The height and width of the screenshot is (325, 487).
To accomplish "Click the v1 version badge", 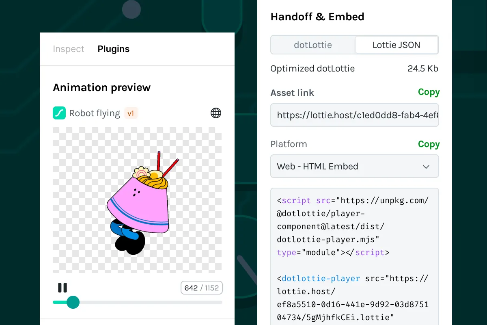I will [131, 113].
